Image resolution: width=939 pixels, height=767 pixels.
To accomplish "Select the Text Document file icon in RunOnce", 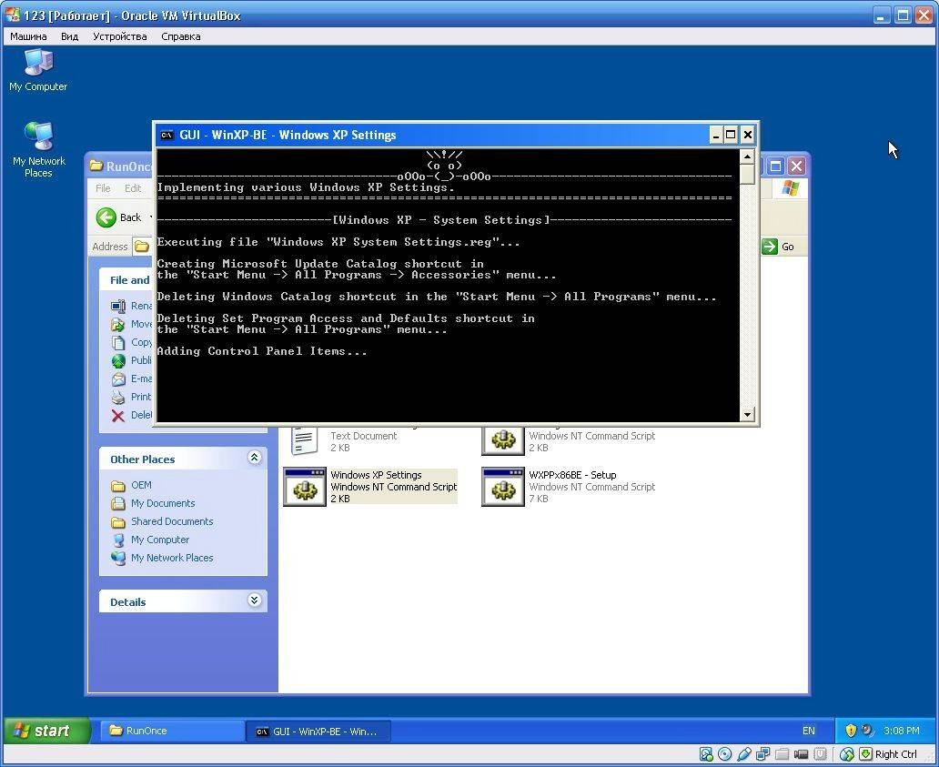I will tap(304, 440).
